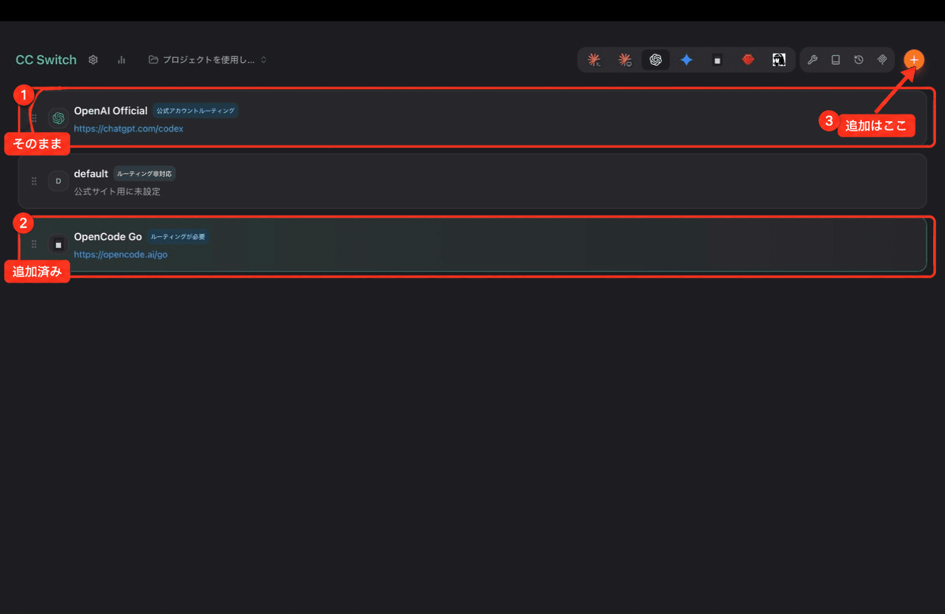Viewport: 945px width, 614px height.
Task: Open the wrench tools icon
Action: click(812, 60)
